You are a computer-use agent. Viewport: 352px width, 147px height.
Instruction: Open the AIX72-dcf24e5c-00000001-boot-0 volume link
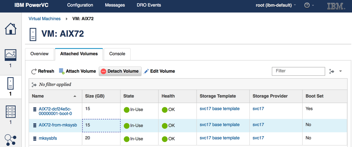point(55,111)
